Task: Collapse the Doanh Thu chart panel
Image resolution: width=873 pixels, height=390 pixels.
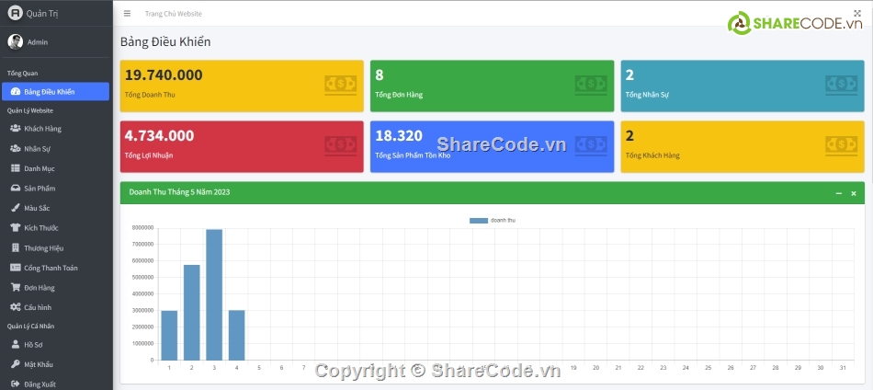Action: (838, 193)
